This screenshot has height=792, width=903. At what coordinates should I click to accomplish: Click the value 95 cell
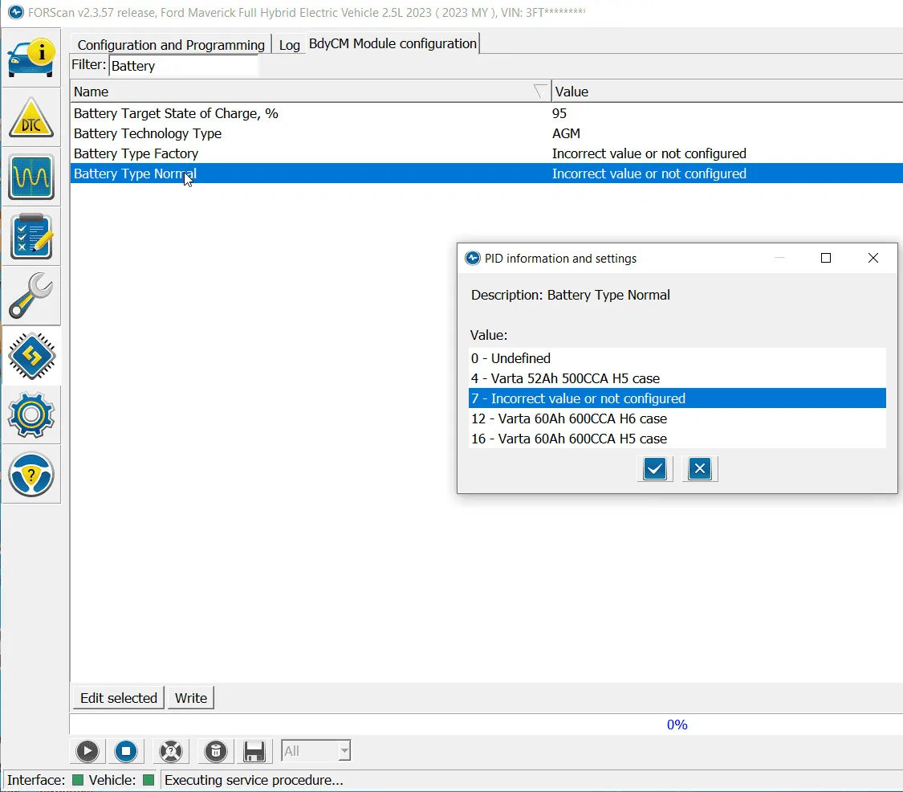[x=559, y=113]
